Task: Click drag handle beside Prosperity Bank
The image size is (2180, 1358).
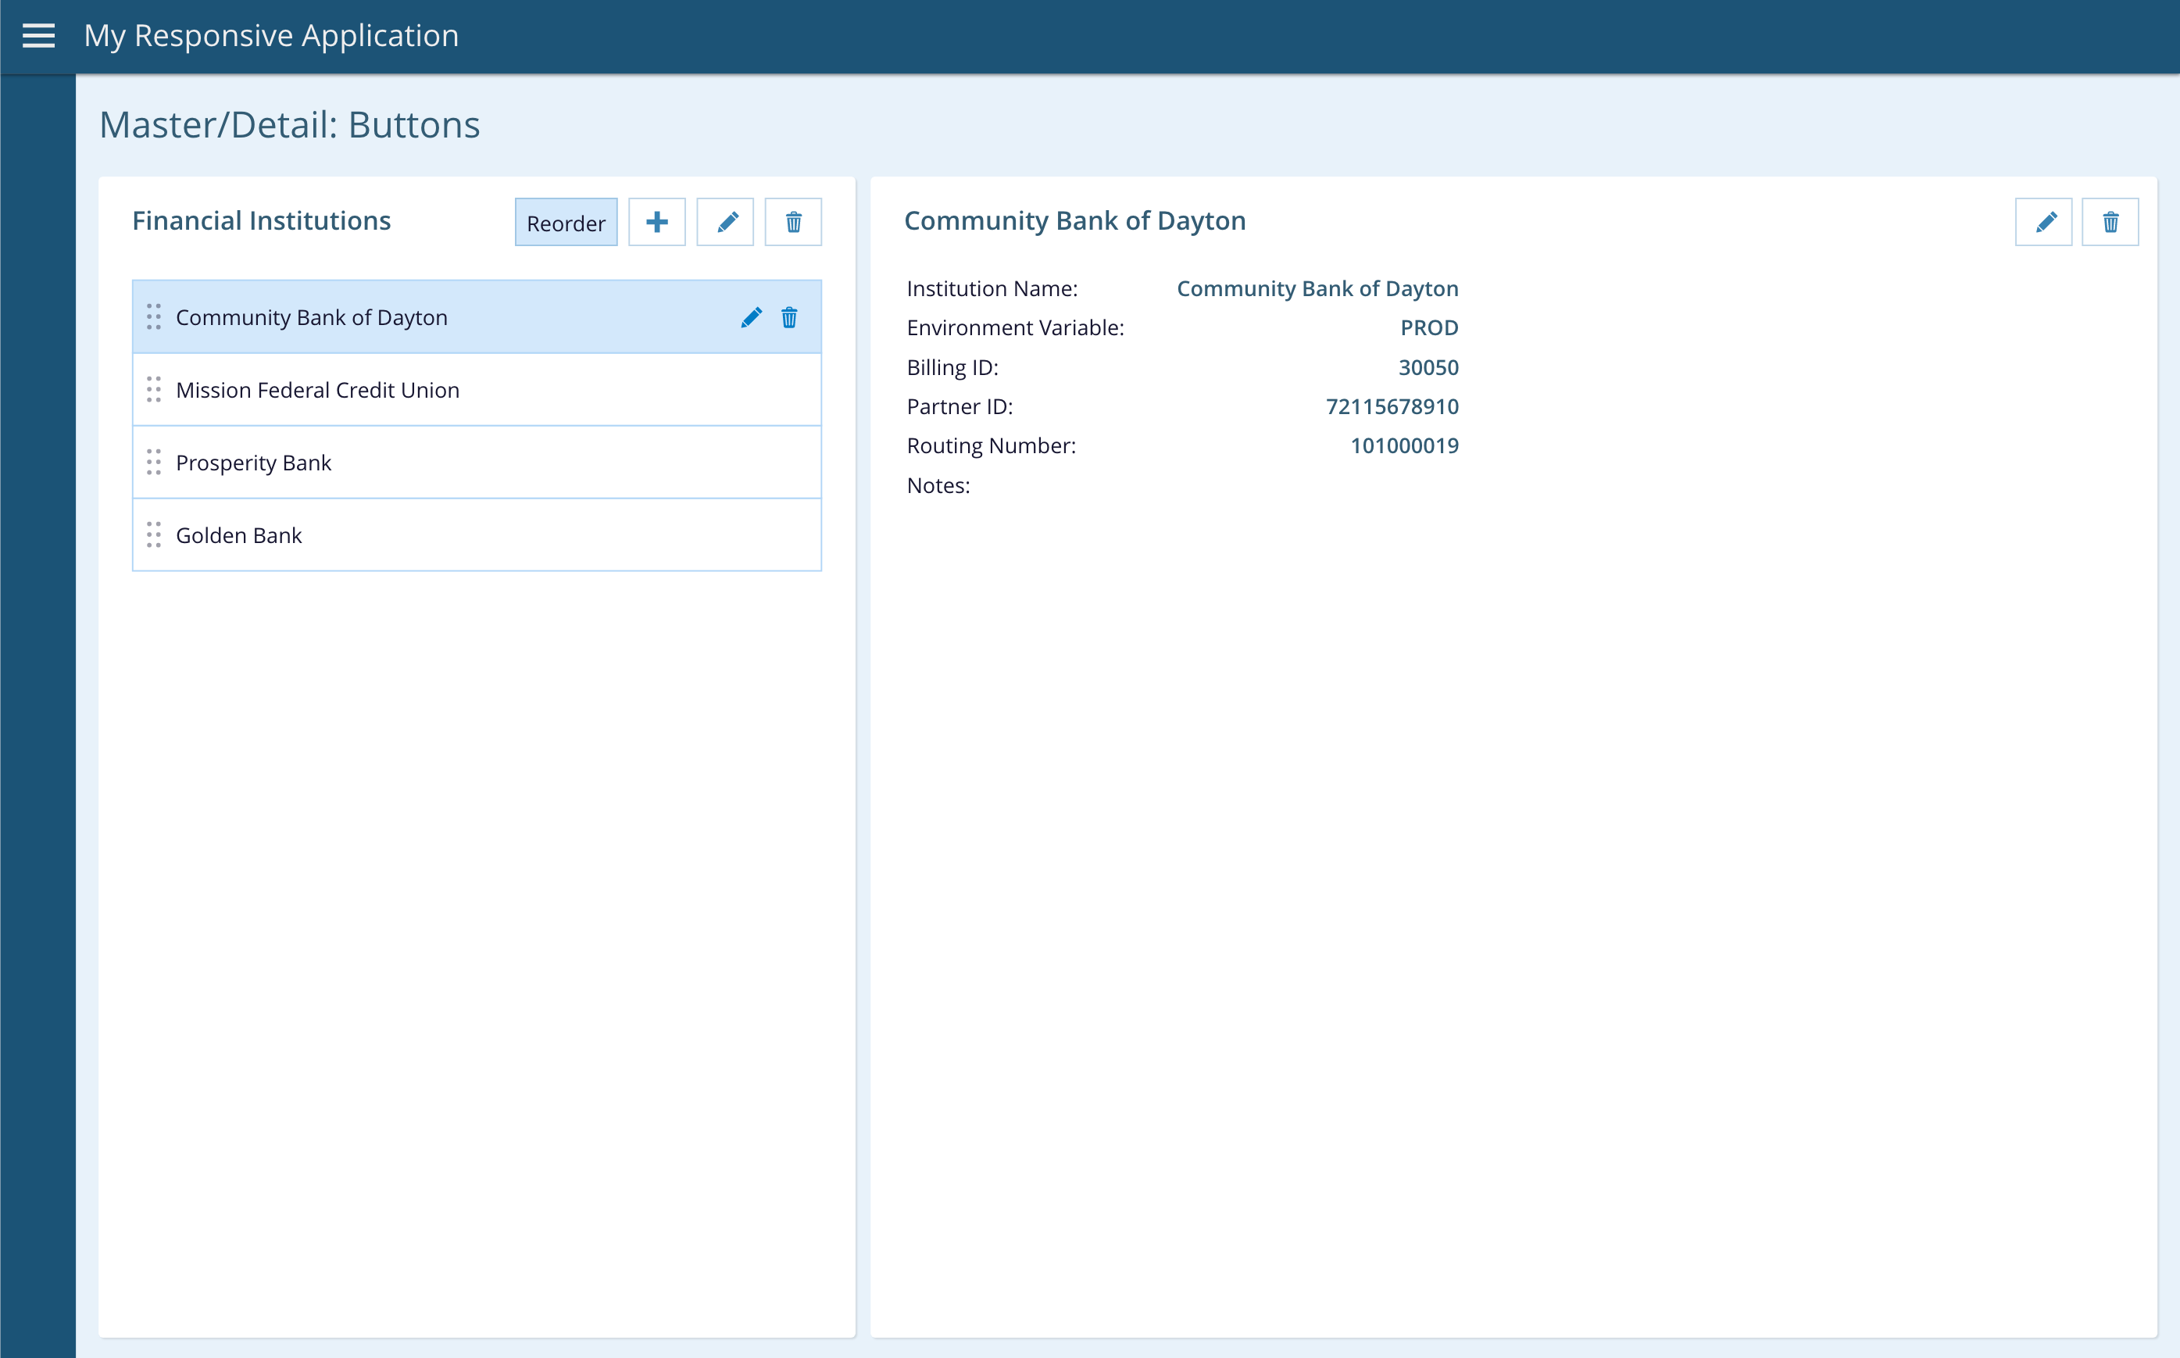Action: coord(153,463)
